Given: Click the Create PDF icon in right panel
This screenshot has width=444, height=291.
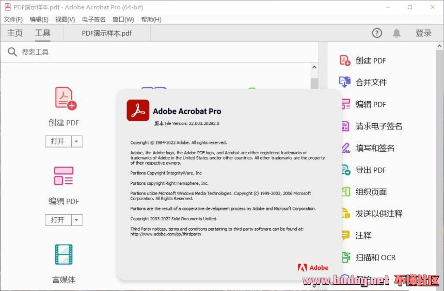Looking at the screenshot, I should click(x=345, y=60).
